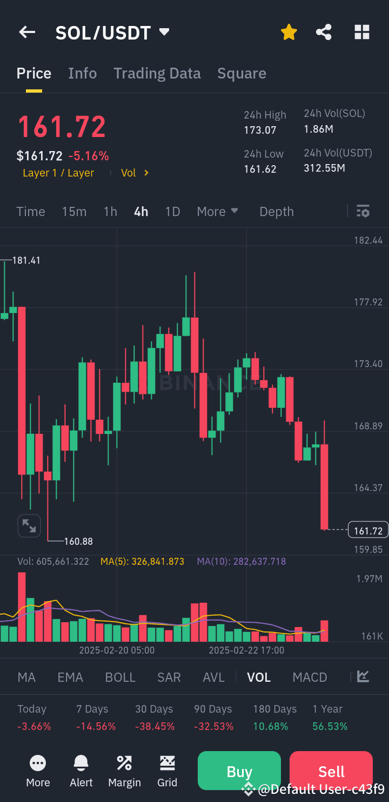389x802 pixels.
Task: Expand the More timeframe options dropdown
Action: coord(217,211)
